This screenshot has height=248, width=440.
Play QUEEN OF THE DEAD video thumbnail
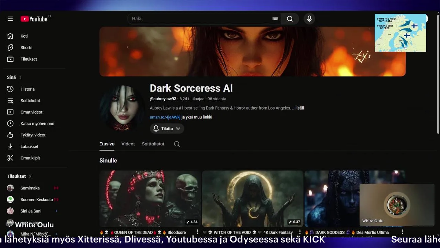click(x=150, y=199)
